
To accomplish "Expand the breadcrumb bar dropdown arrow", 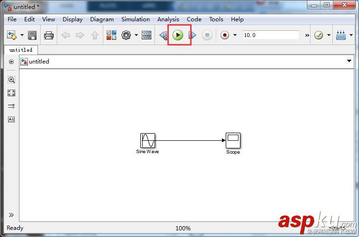I will pyautogui.click(x=349, y=61).
